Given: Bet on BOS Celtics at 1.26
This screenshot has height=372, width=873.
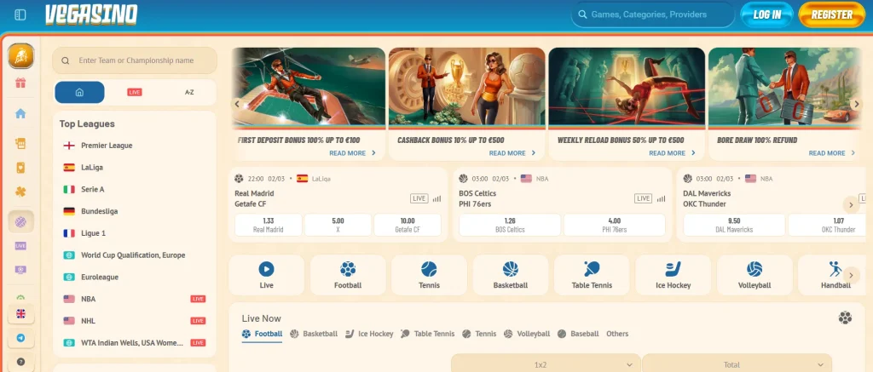Looking at the screenshot, I should coord(510,226).
